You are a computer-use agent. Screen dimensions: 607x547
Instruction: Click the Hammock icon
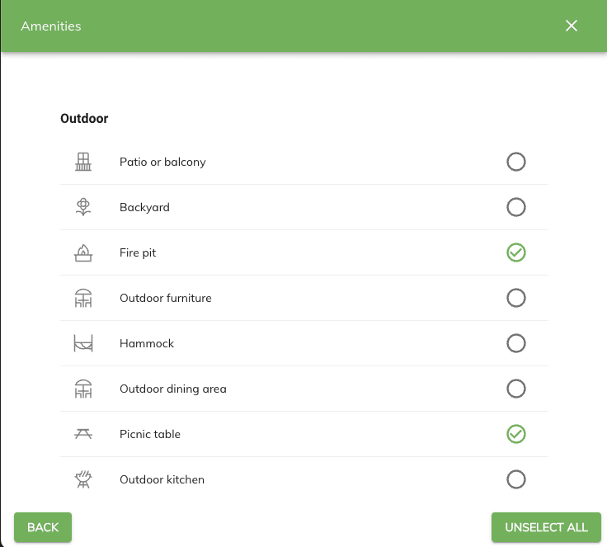[x=83, y=343]
